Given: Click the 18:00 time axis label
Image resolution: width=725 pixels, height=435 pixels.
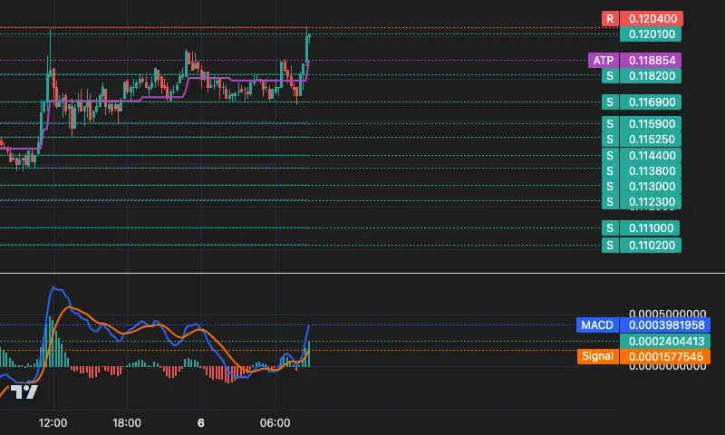Looking at the screenshot, I should tap(127, 423).
